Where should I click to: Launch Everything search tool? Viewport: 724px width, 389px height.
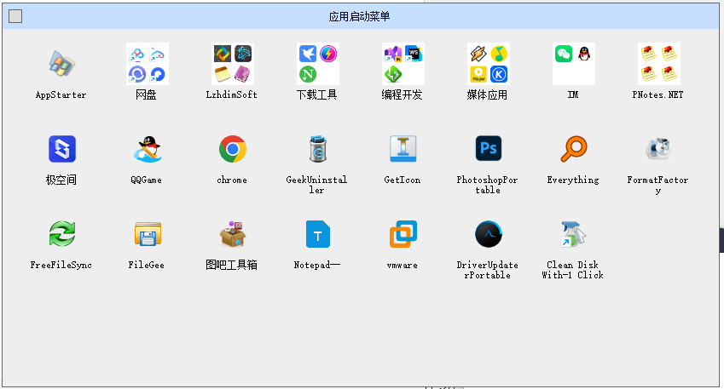tap(573, 149)
